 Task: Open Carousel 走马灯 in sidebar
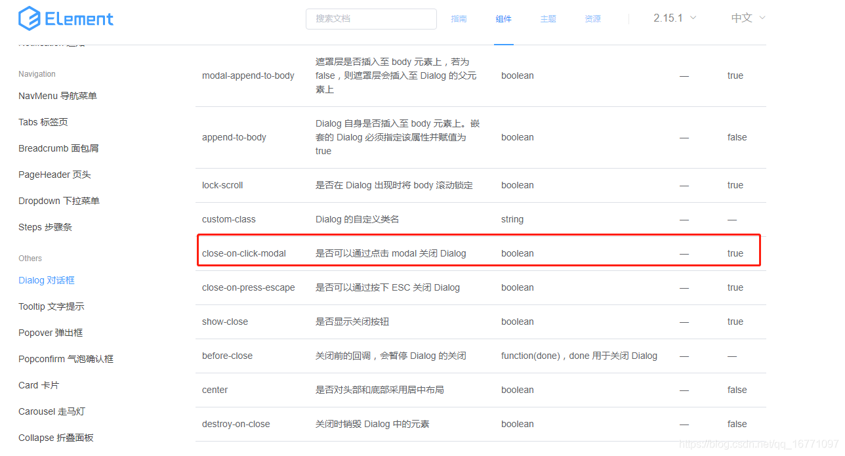point(52,411)
